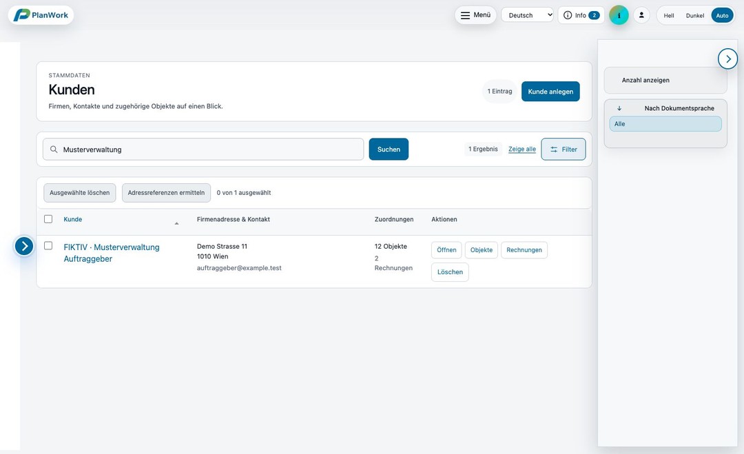Click the Zeige alle link
Image resolution: width=744 pixels, height=454 pixels.
coord(522,149)
